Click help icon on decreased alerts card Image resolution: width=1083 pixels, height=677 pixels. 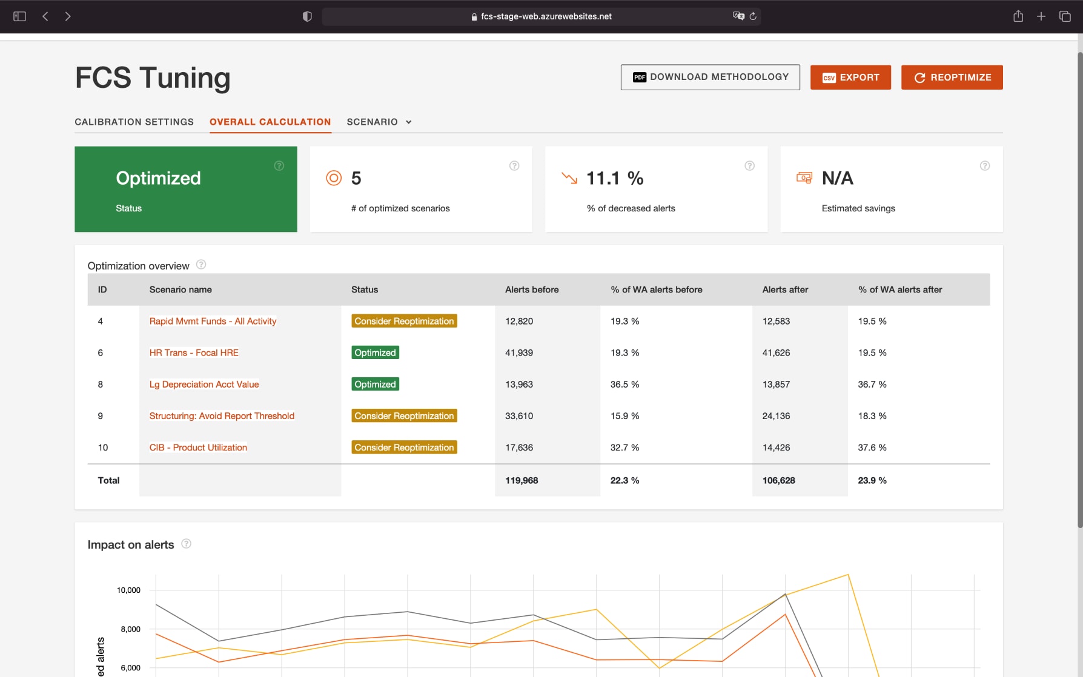pos(749,166)
